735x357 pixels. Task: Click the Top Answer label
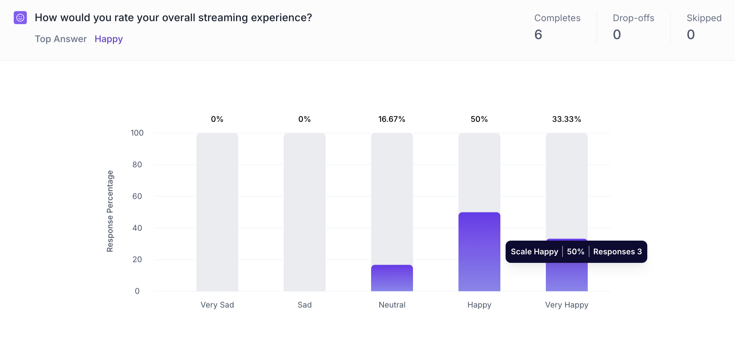coord(61,39)
